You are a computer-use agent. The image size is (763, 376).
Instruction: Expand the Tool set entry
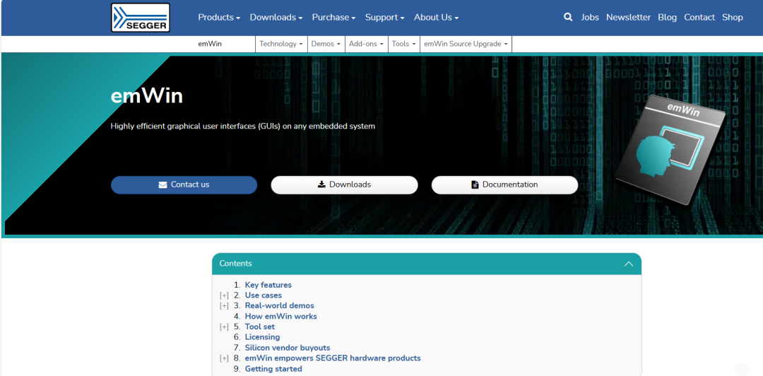pos(224,327)
